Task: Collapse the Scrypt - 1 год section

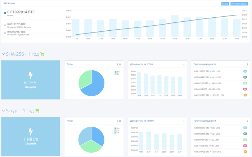Action: tap(3, 111)
